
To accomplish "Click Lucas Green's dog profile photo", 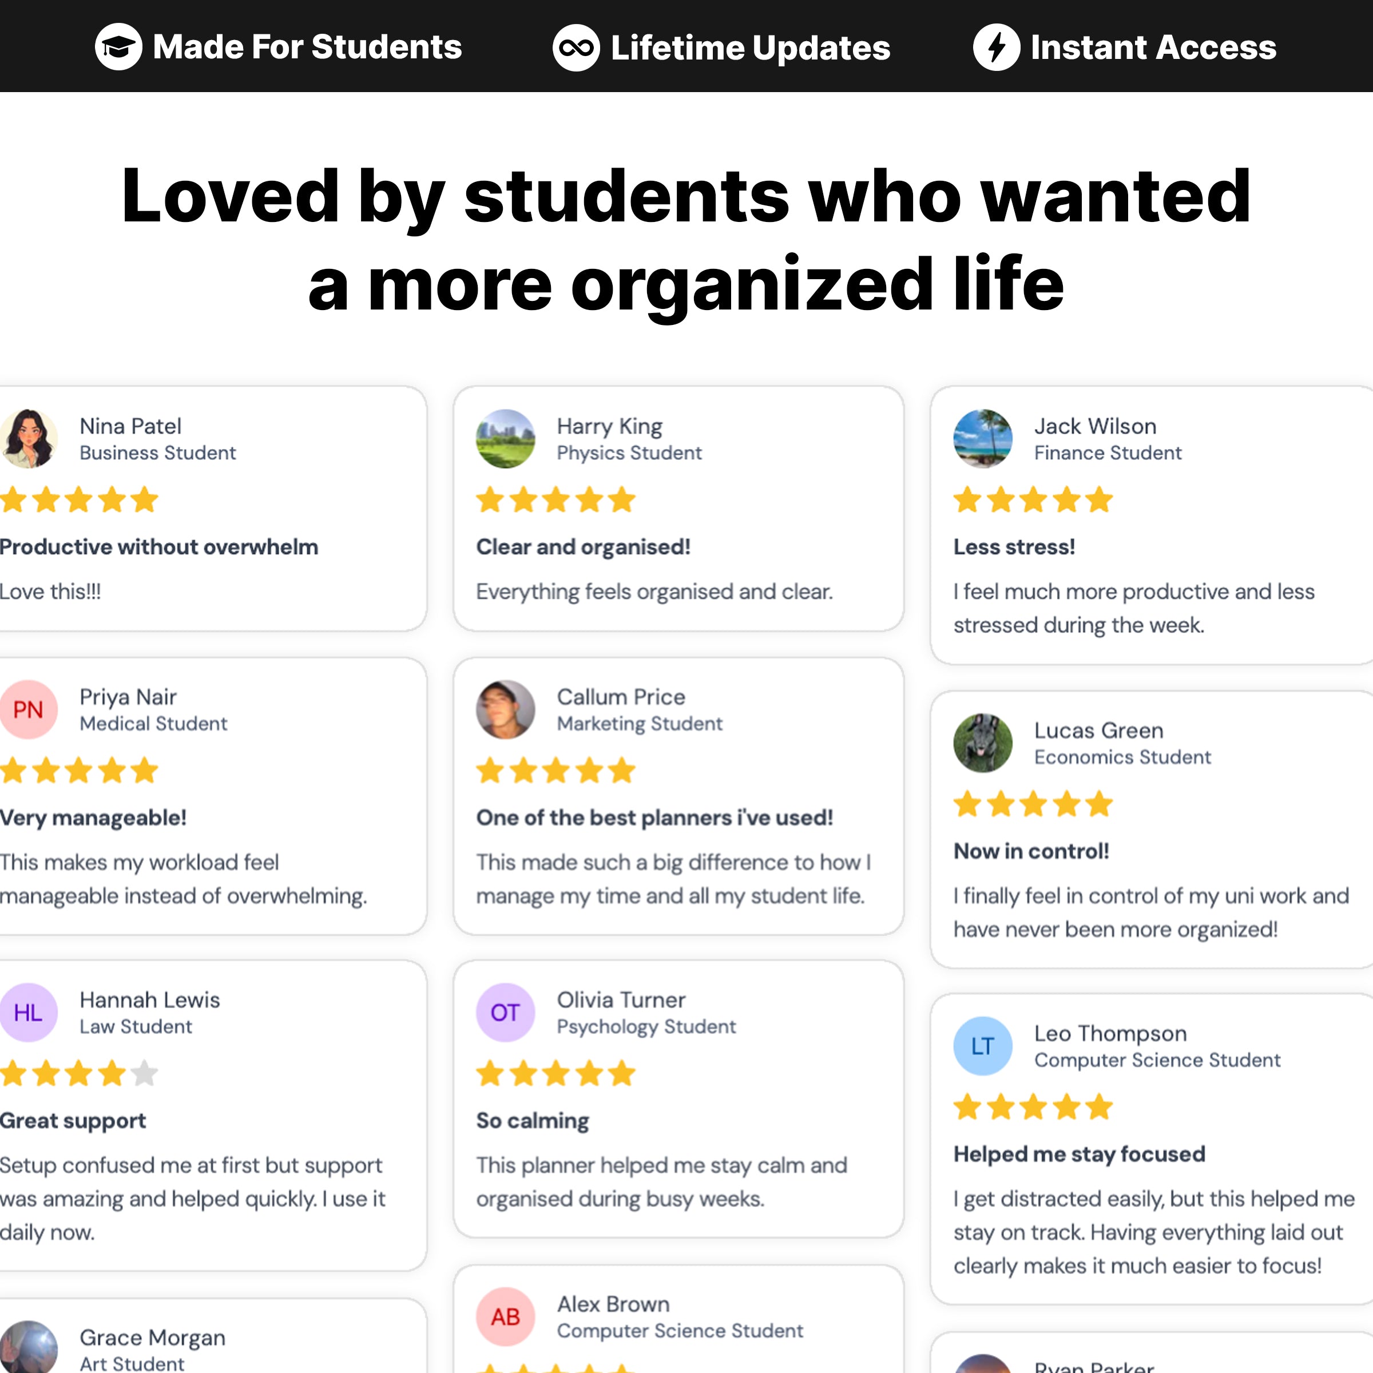I will [983, 743].
